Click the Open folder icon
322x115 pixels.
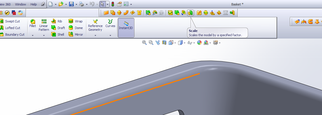[x=61, y=4]
